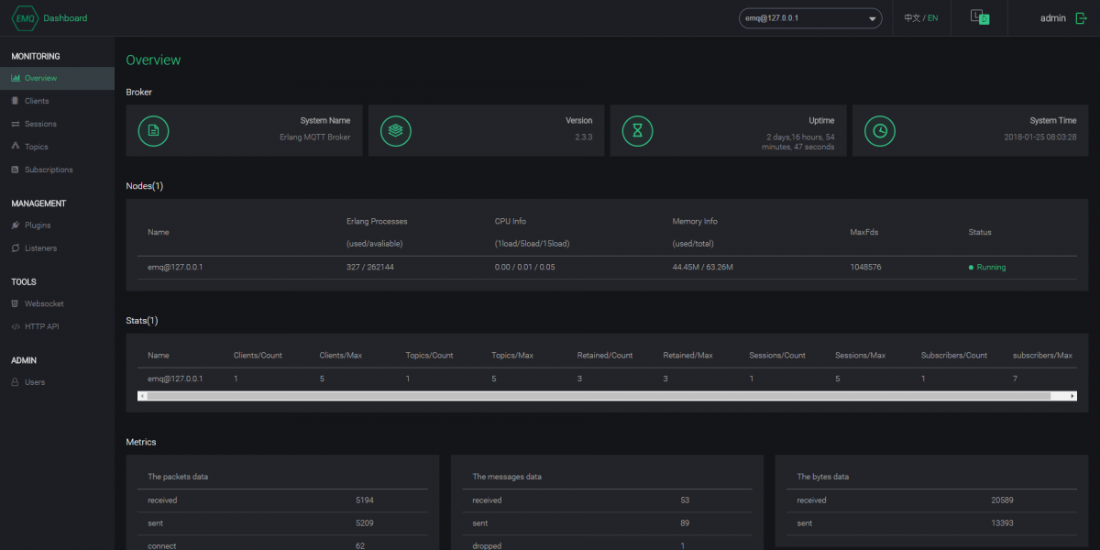Go to Users under Admin
Viewport: 1100px width, 550px height.
(x=35, y=382)
